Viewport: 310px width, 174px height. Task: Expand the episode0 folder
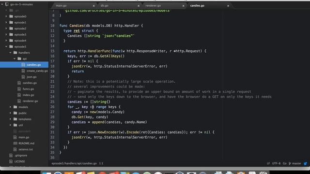click(6, 16)
